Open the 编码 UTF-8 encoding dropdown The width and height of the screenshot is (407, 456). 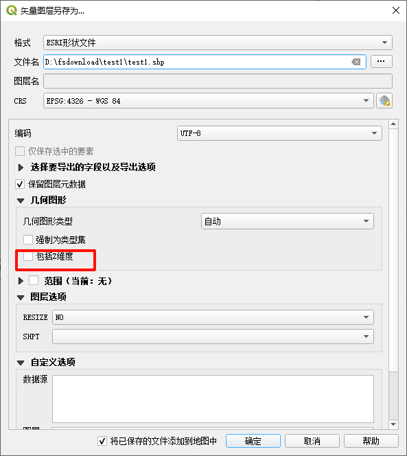click(x=279, y=133)
